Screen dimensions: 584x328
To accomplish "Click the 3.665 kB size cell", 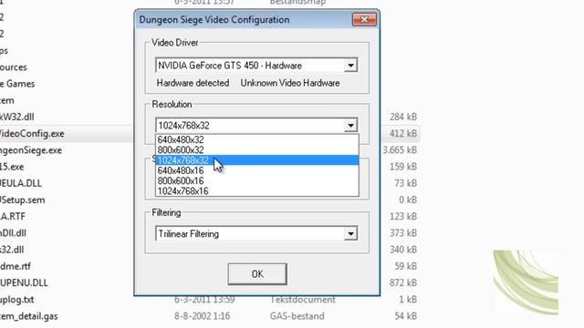I will pos(400,150).
